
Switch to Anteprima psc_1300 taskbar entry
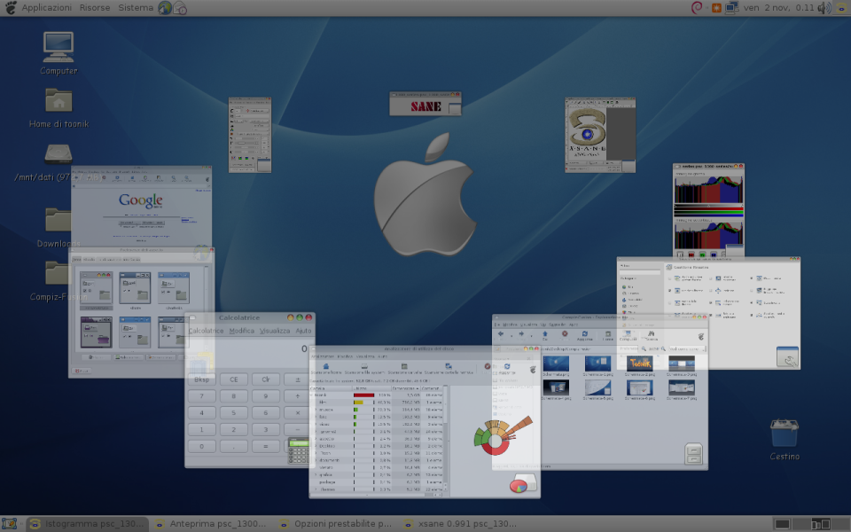pos(212,524)
